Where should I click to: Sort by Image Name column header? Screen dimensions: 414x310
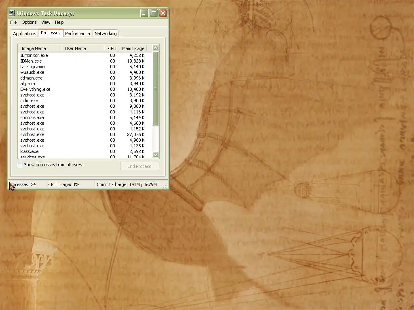(39, 48)
